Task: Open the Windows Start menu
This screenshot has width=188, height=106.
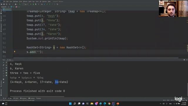Action: (x=70, y=104)
